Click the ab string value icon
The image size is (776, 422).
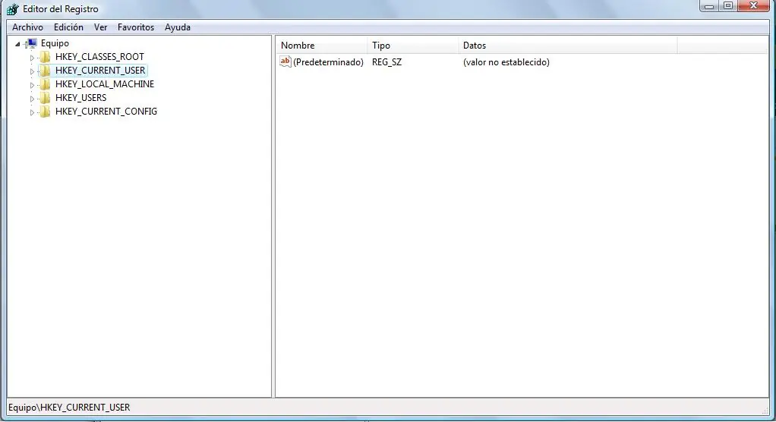coord(285,61)
